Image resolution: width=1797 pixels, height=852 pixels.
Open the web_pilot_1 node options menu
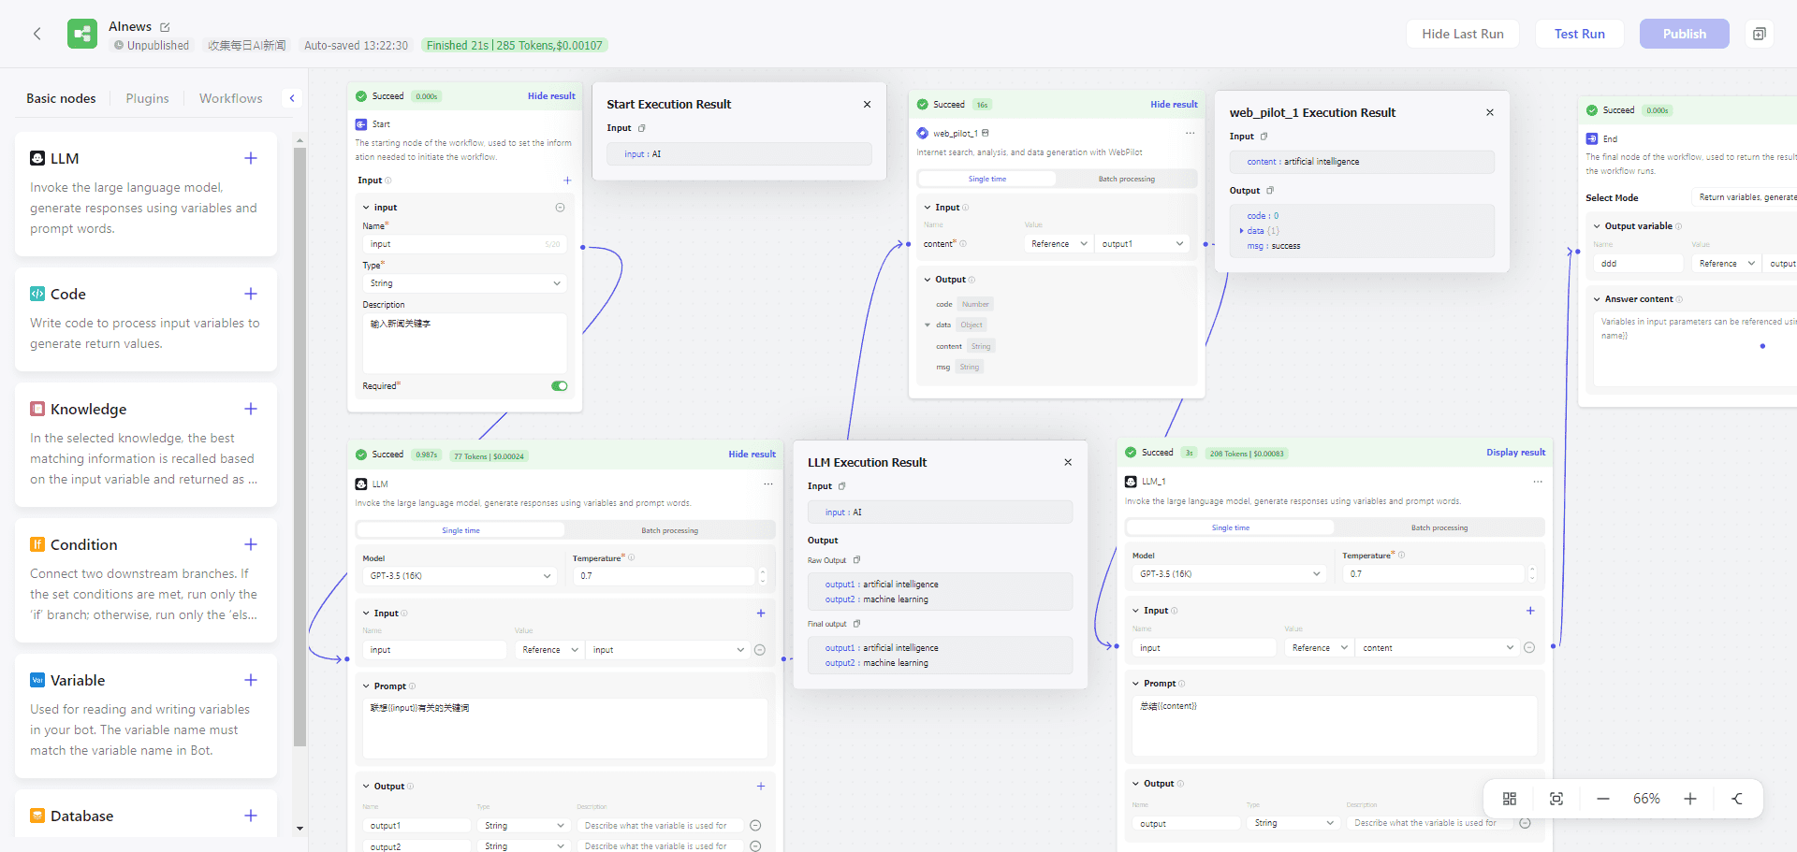[1191, 133]
